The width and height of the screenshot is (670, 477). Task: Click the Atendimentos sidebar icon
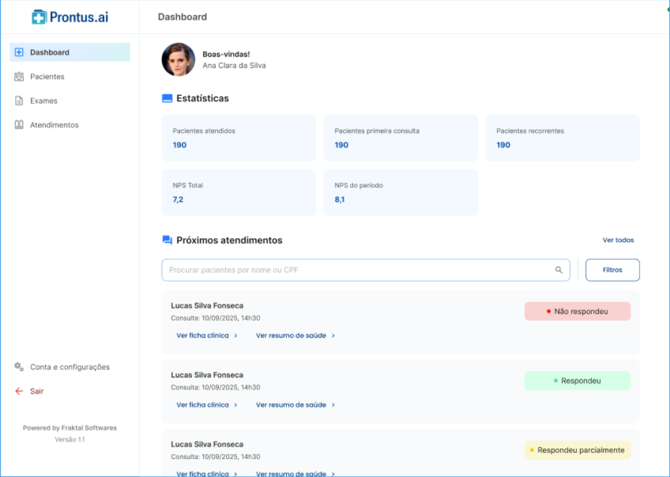pos(19,125)
